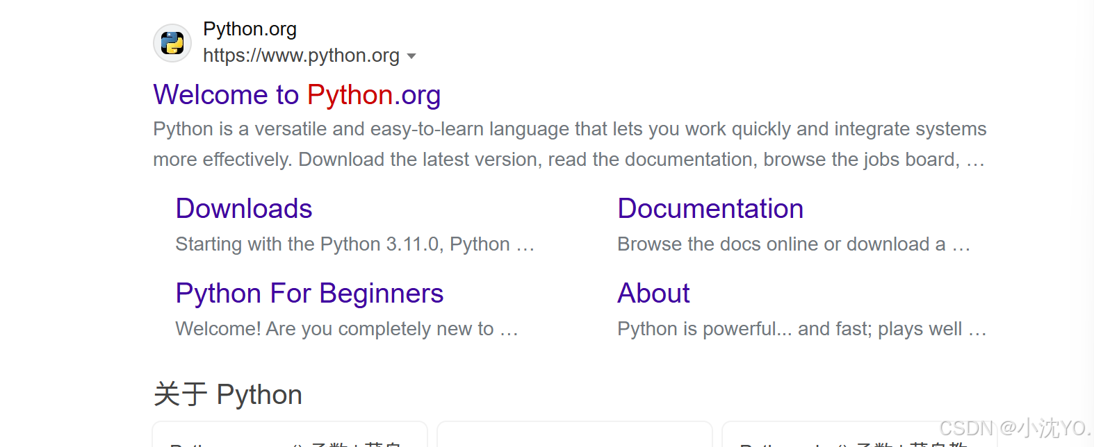Click the text 'Starting with the Python 3.11.0'

308,244
